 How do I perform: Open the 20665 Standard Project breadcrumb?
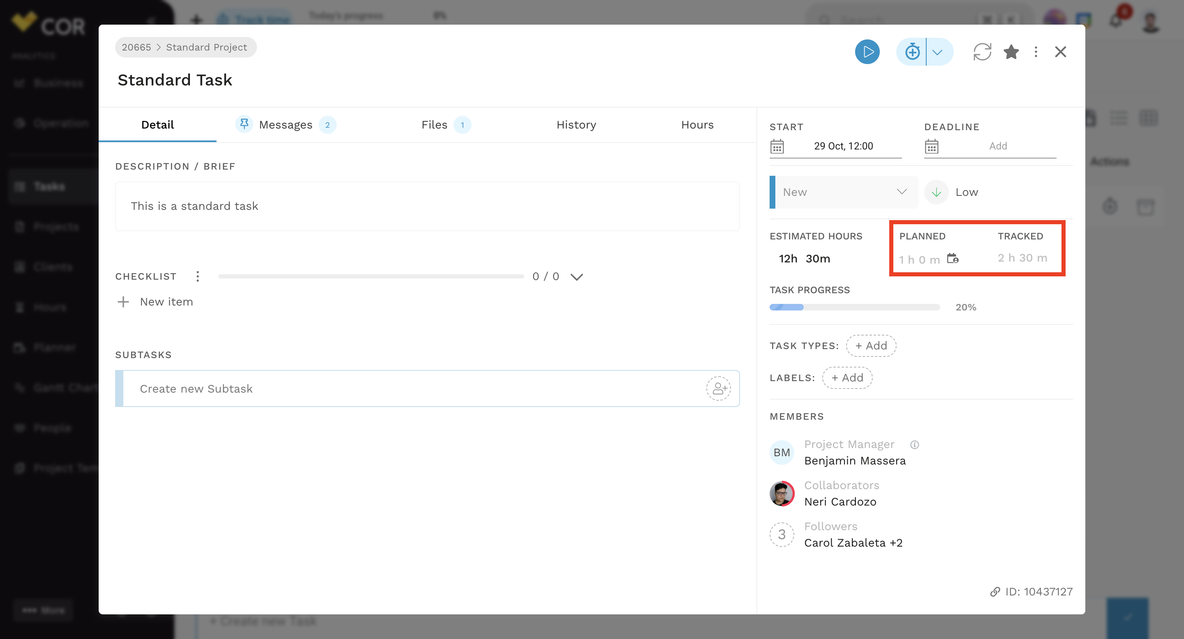click(185, 47)
